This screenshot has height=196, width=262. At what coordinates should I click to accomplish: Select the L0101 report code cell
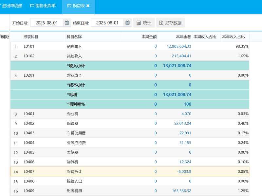[x=29, y=46]
